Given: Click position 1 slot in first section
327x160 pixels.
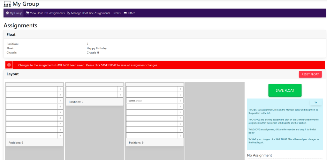Looking at the screenshot, I should point(32,89).
